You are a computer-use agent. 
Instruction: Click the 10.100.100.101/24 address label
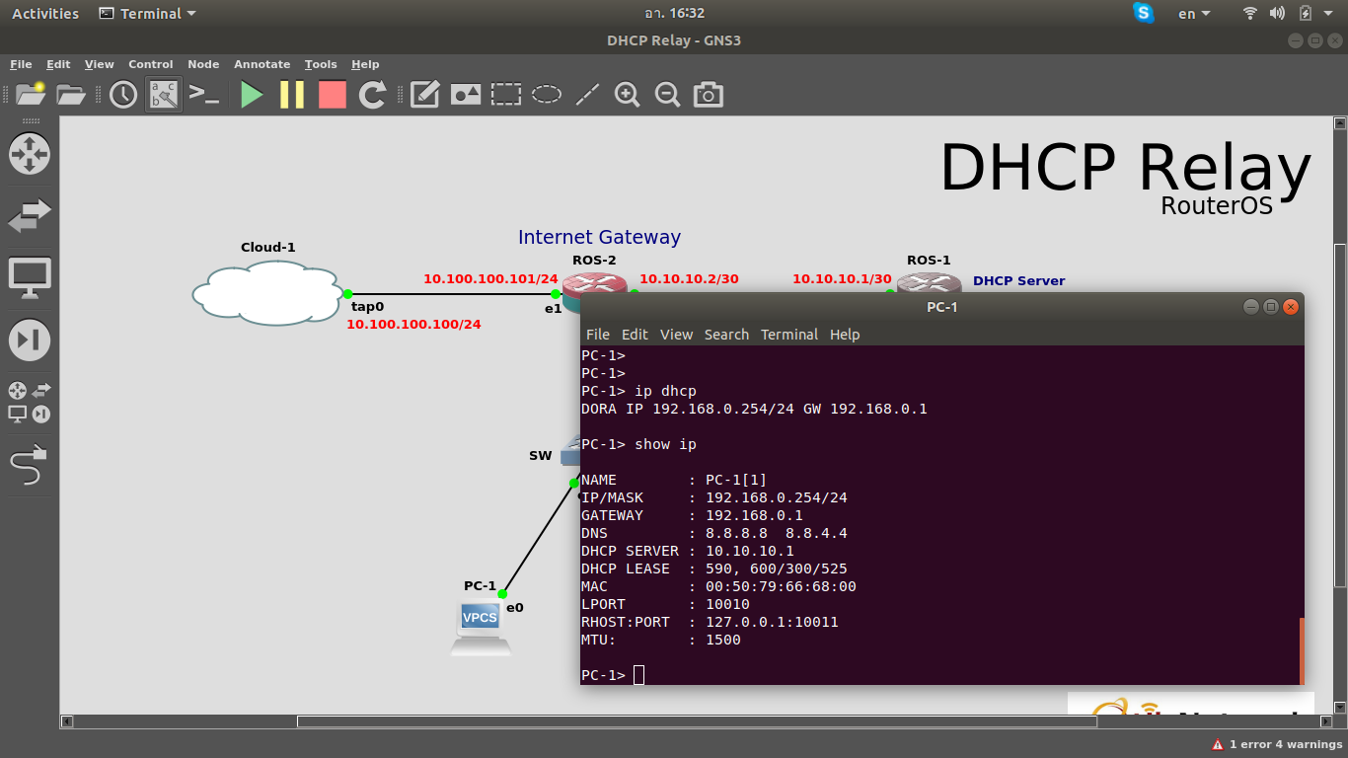tap(490, 278)
